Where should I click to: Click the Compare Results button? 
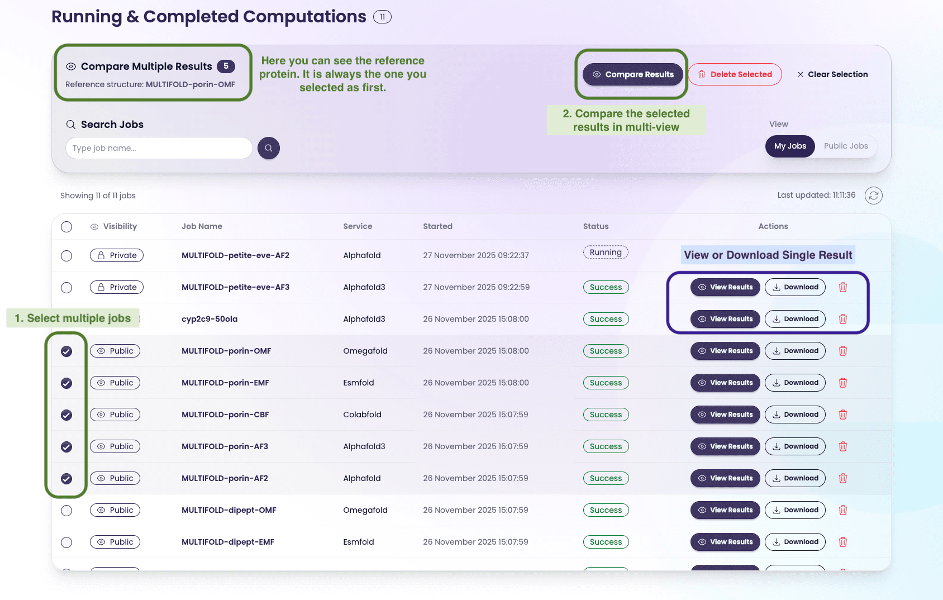pyautogui.click(x=632, y=74)
